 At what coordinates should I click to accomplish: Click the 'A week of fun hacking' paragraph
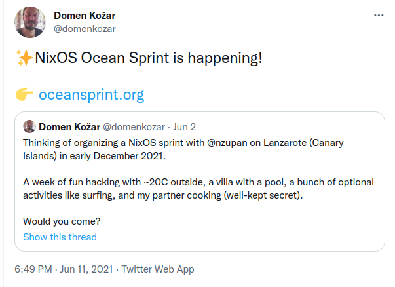[198, 189]
